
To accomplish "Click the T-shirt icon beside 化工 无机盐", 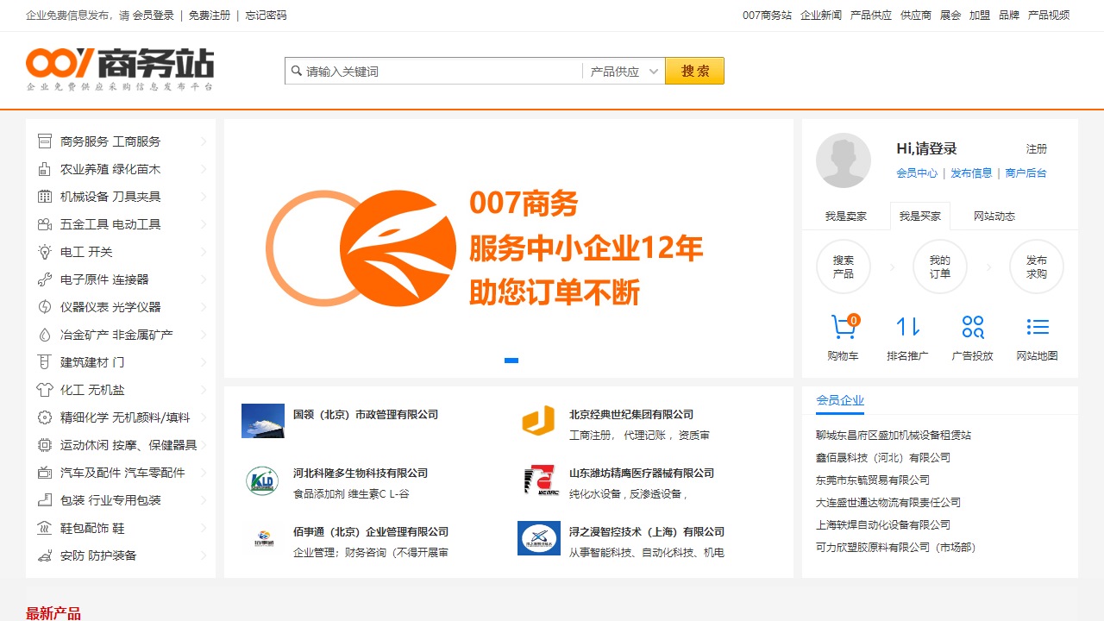I will (45, 390).
